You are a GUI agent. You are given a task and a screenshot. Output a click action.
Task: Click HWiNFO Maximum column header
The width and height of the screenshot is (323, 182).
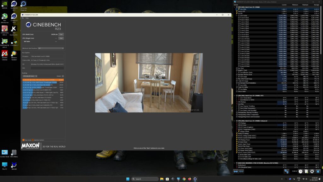click(x=305, y=5)
